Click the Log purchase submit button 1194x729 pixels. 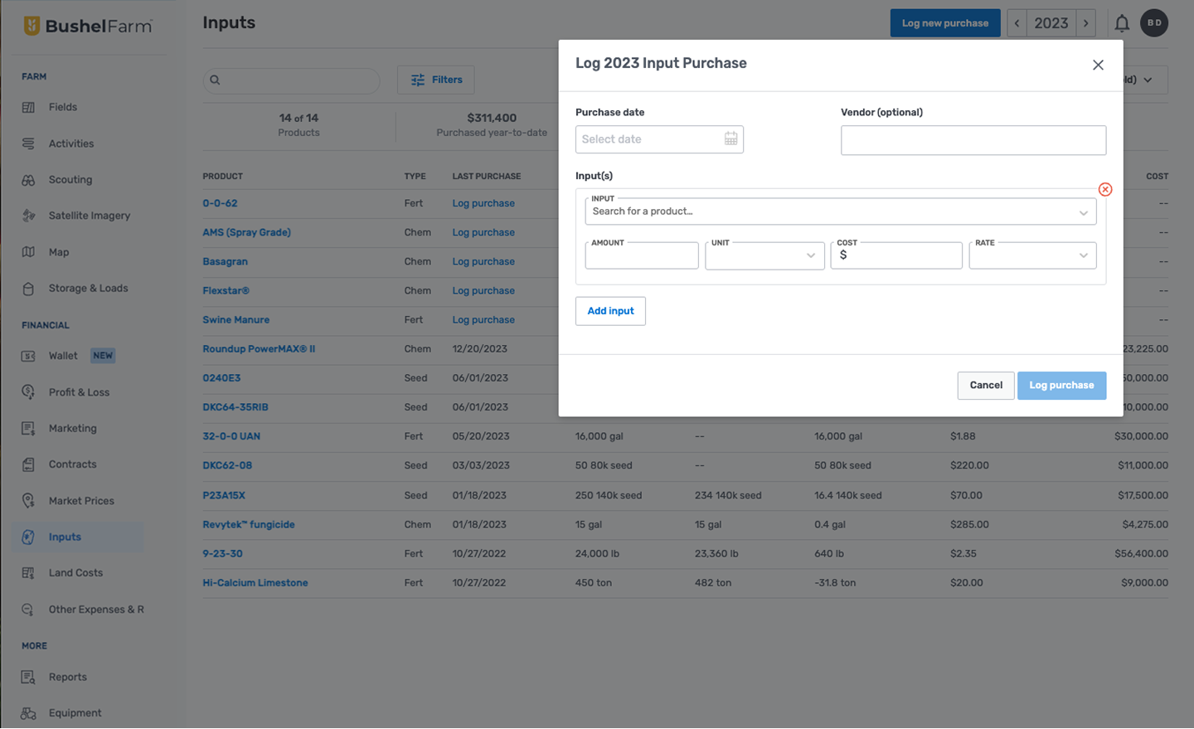1061,386
